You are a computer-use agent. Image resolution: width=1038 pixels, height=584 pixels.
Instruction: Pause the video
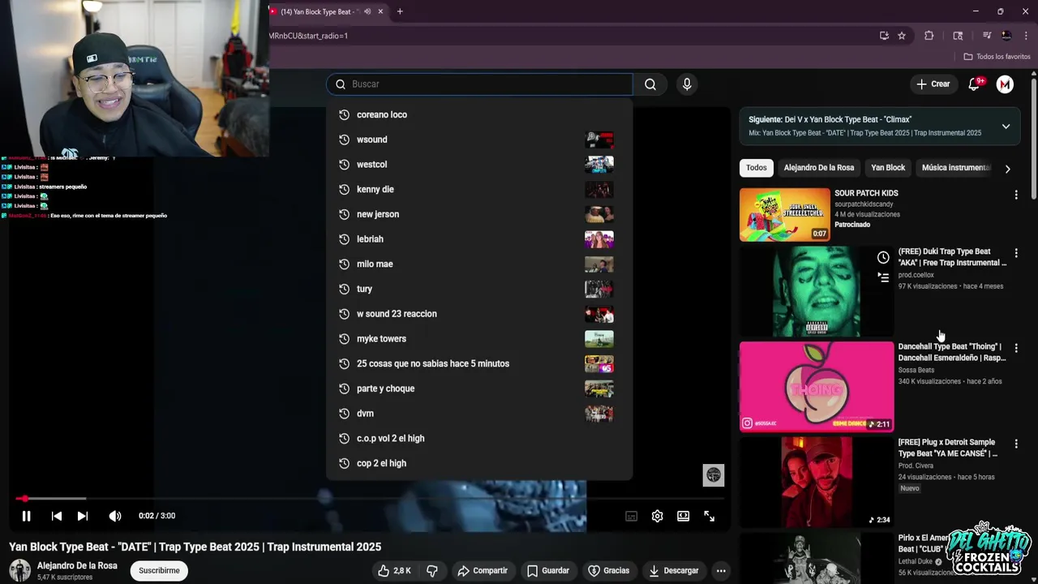(x=26, y=516)
